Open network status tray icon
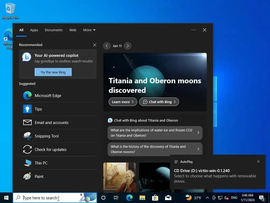The width and height of the screenshot is (270, 203). click(x=220, y=198)
